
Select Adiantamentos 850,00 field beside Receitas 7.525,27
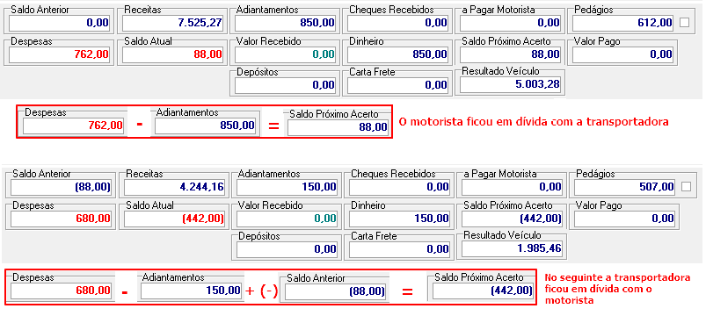286,23
